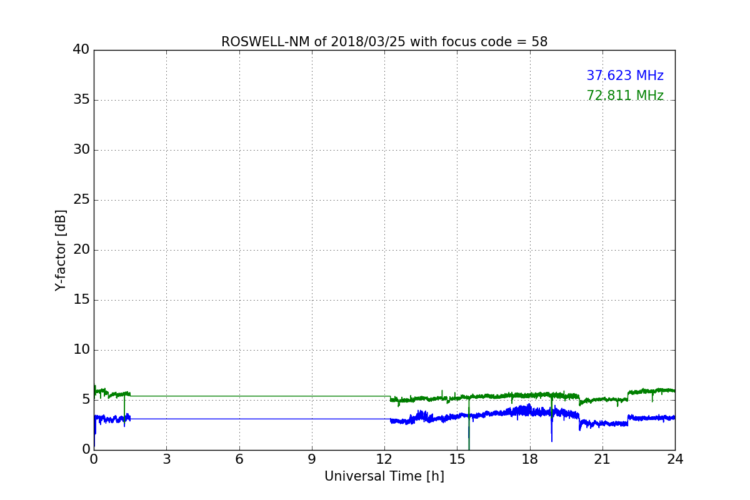
Task: Click the blue dip near 19 hours
Action: (x=552, y=428)
